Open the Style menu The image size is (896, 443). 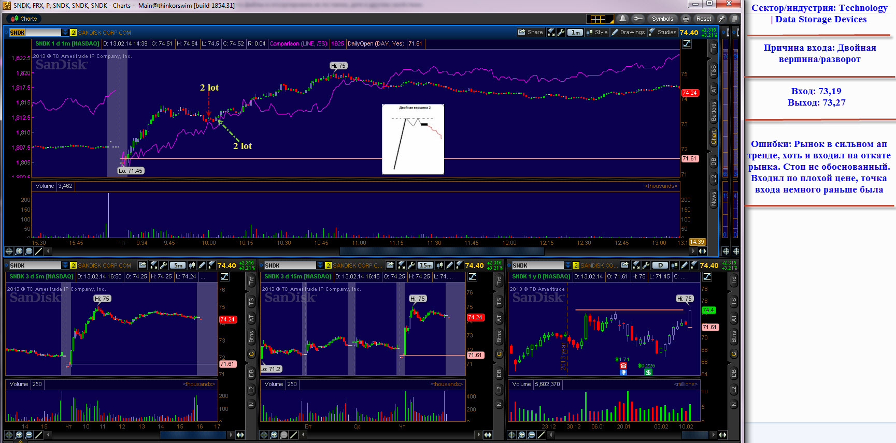point(597,32)
